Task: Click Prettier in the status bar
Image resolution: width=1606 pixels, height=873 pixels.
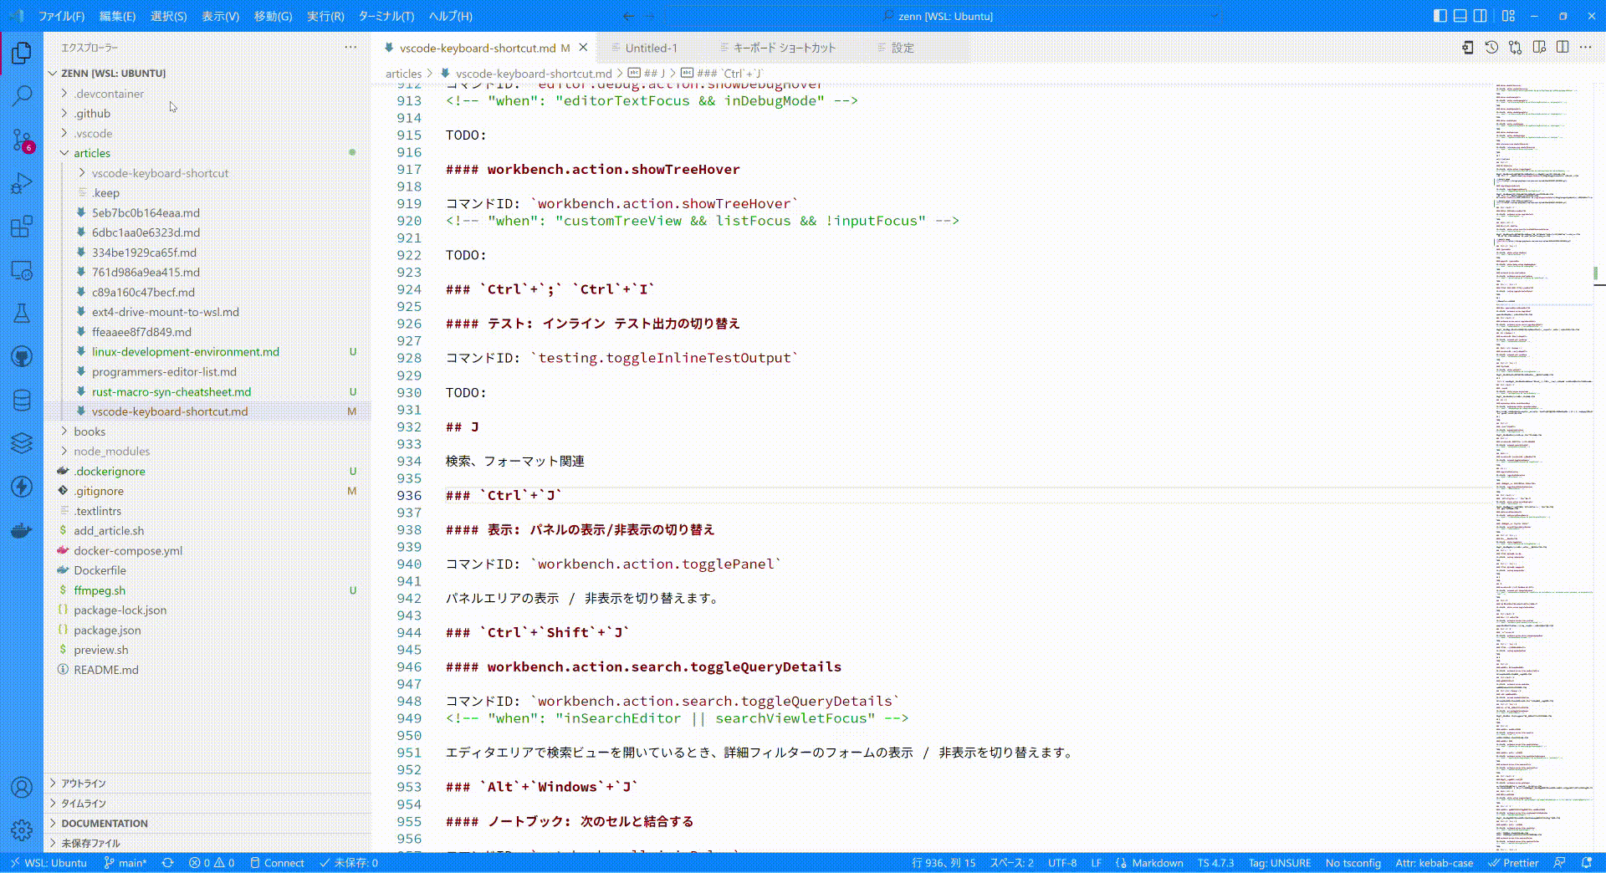Action: [1513, 863]
